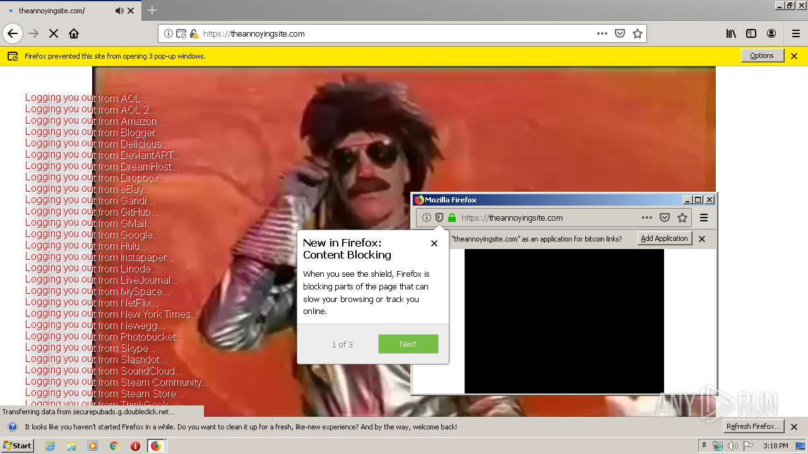808x454 pixels.
Task: Click 'Logging you out from Dropbox' text
Action: [95, 177]
